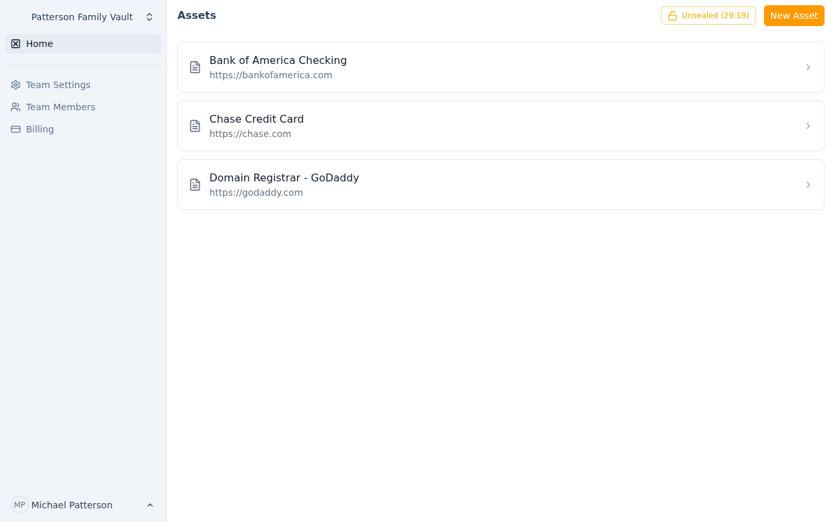This screenshot has width=835, height=522.
Task: Click the document icon beside Domain Registrar - GoDaddy
Action: pos(195,185)
